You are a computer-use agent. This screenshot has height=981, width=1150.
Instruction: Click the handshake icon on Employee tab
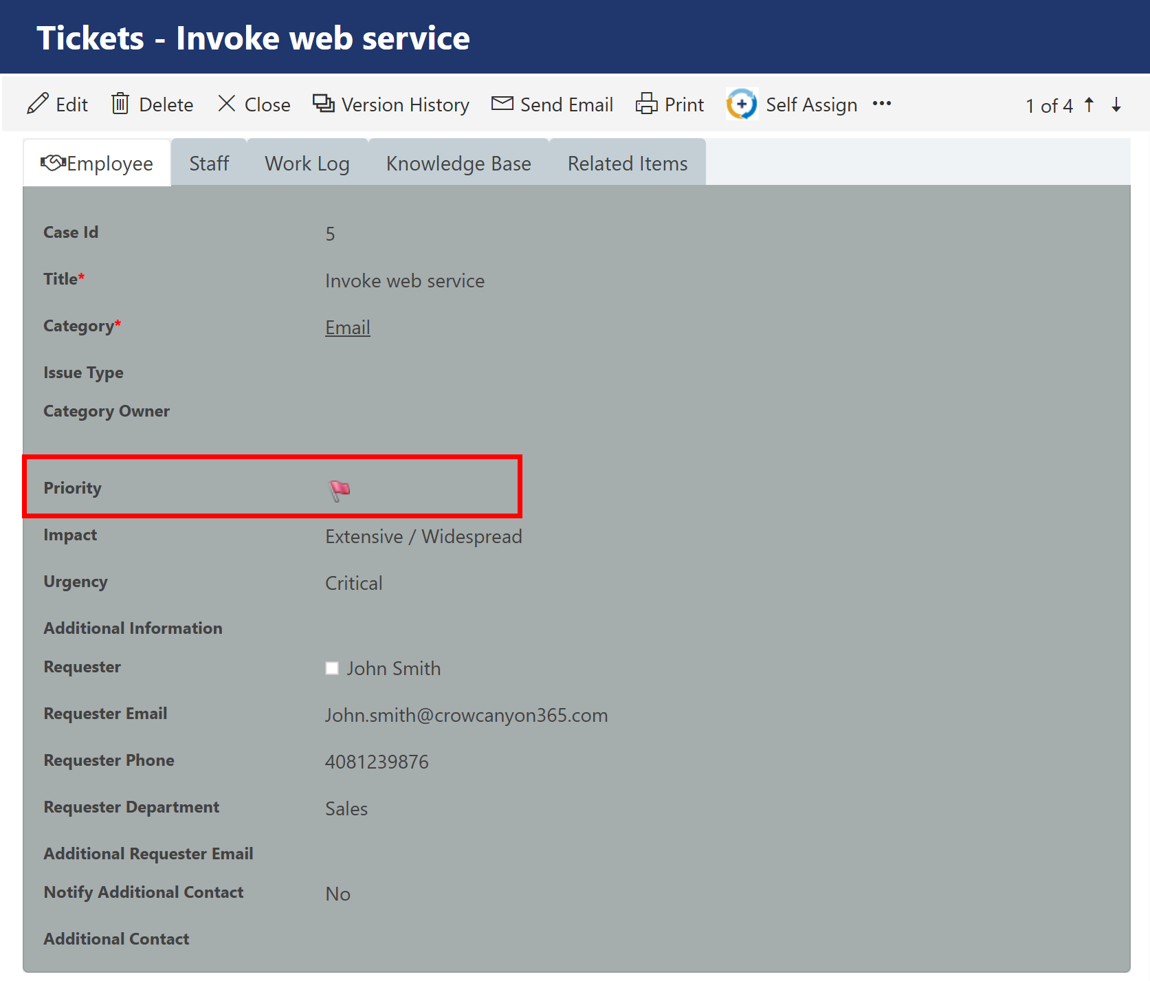[x=53, y=163]
